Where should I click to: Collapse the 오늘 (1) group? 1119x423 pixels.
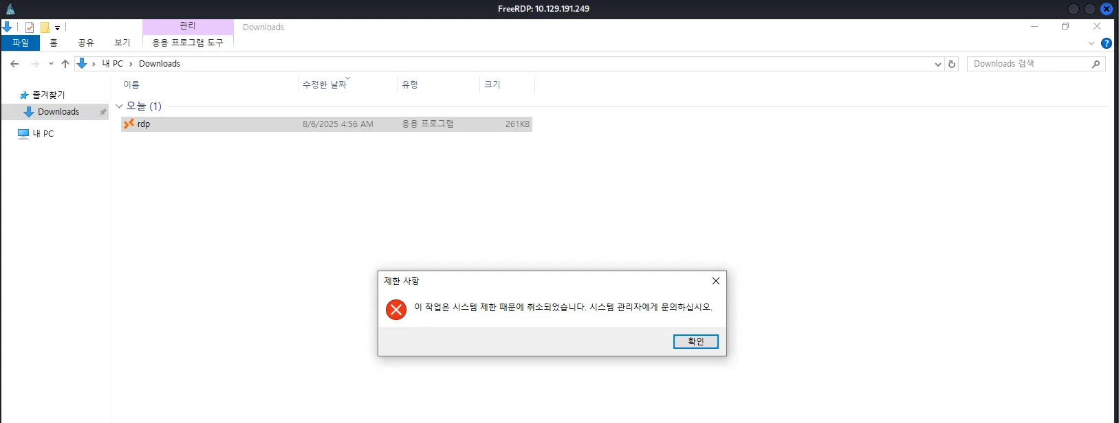pyautogui.click(x=119, y=106)
